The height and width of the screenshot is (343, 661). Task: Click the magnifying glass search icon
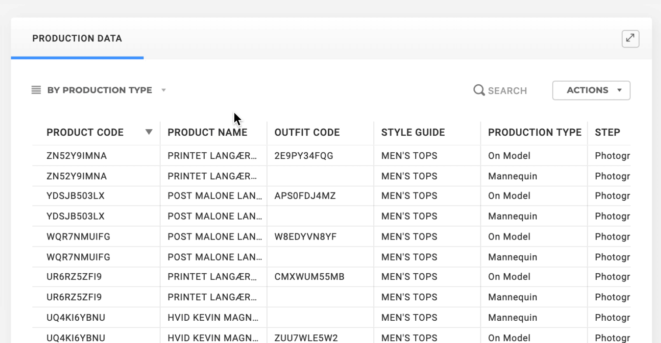coord(479,90)
